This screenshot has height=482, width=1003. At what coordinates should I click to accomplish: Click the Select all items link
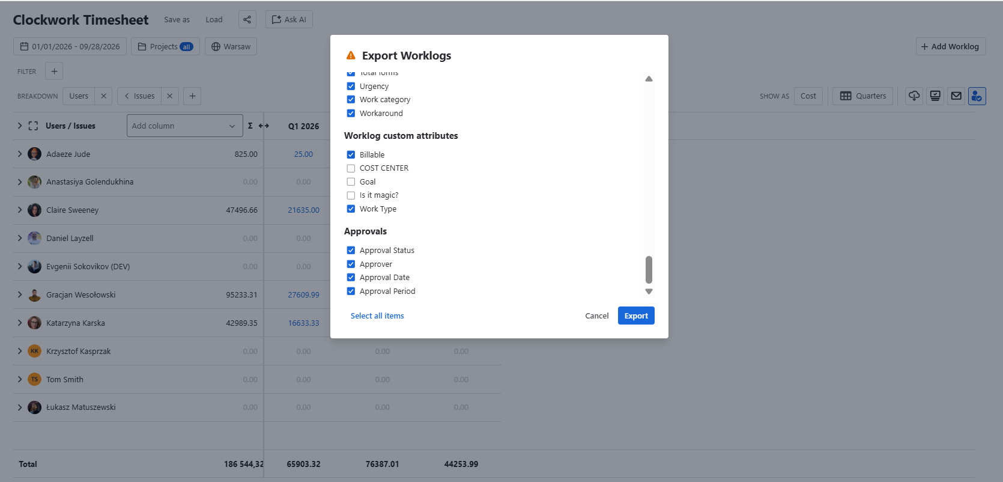click(377, 316)
